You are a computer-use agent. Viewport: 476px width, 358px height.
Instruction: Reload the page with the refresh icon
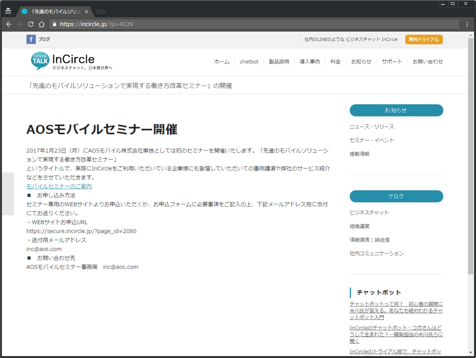(31, 24)
